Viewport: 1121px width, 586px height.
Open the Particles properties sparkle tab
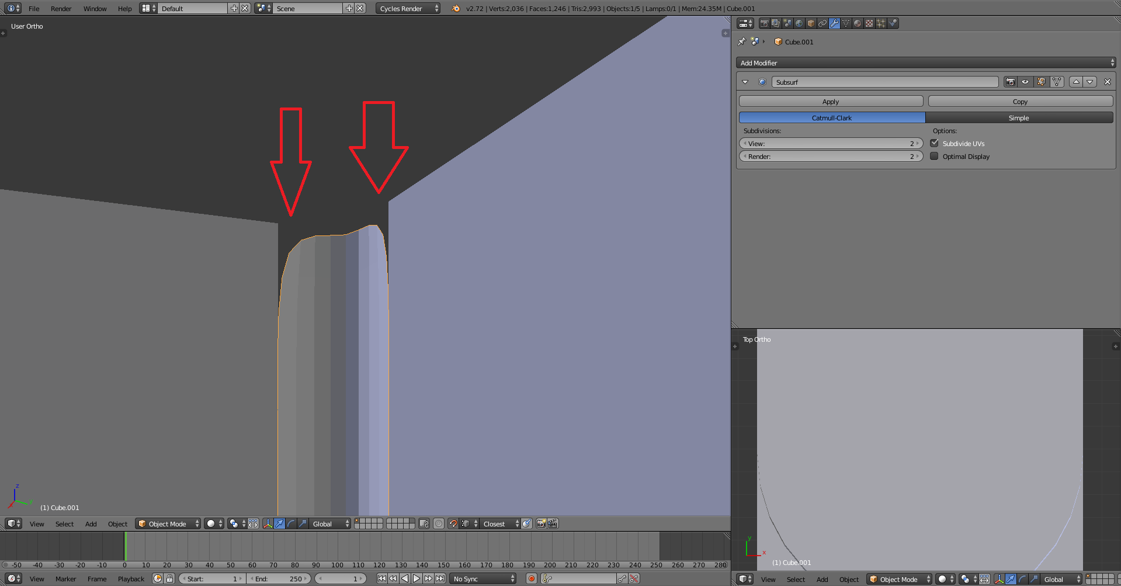point(881,23)
